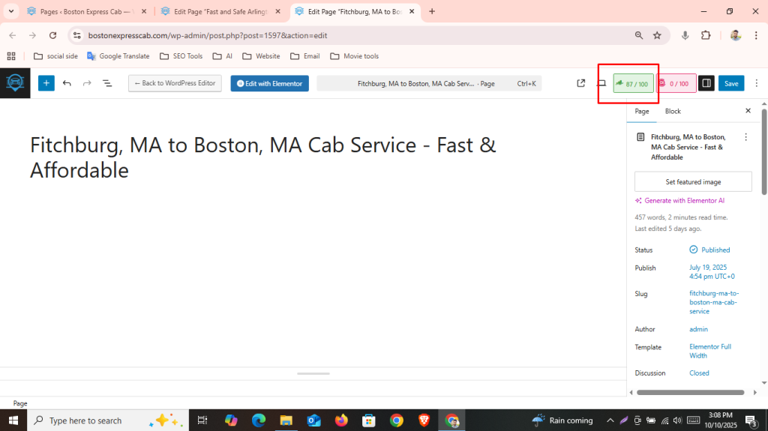
Task: Click the Edit with Elementor button
Action: point(269,83)
